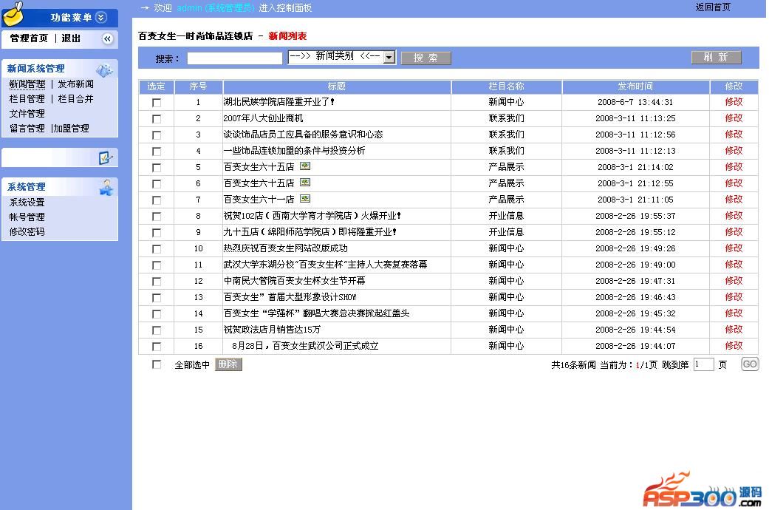
Task: Check the box for row 1 湖北民族学院店
Action: coord(157,103)
